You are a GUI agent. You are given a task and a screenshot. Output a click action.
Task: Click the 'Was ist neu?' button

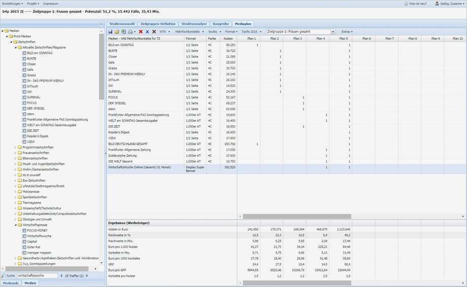[x=417, y=4]
